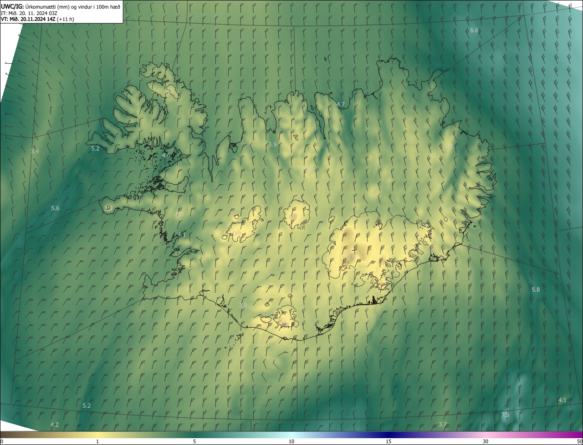Click the 3.4 value label in the western ocean
Viewport: 583px width, 445px height.
click(35, 151)
